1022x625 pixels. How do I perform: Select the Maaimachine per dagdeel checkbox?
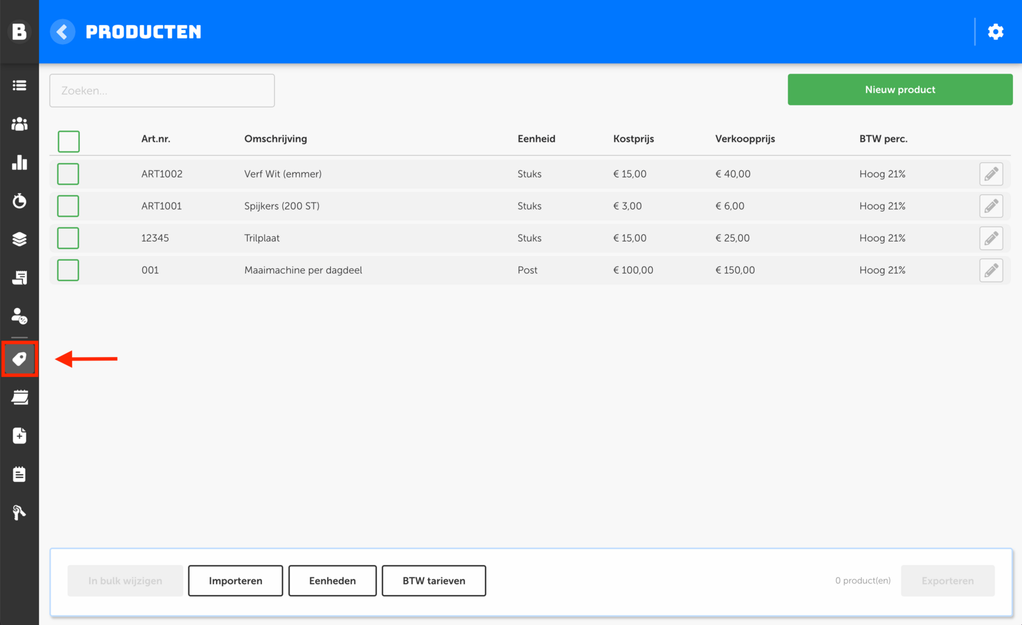[x=68, y=270]
